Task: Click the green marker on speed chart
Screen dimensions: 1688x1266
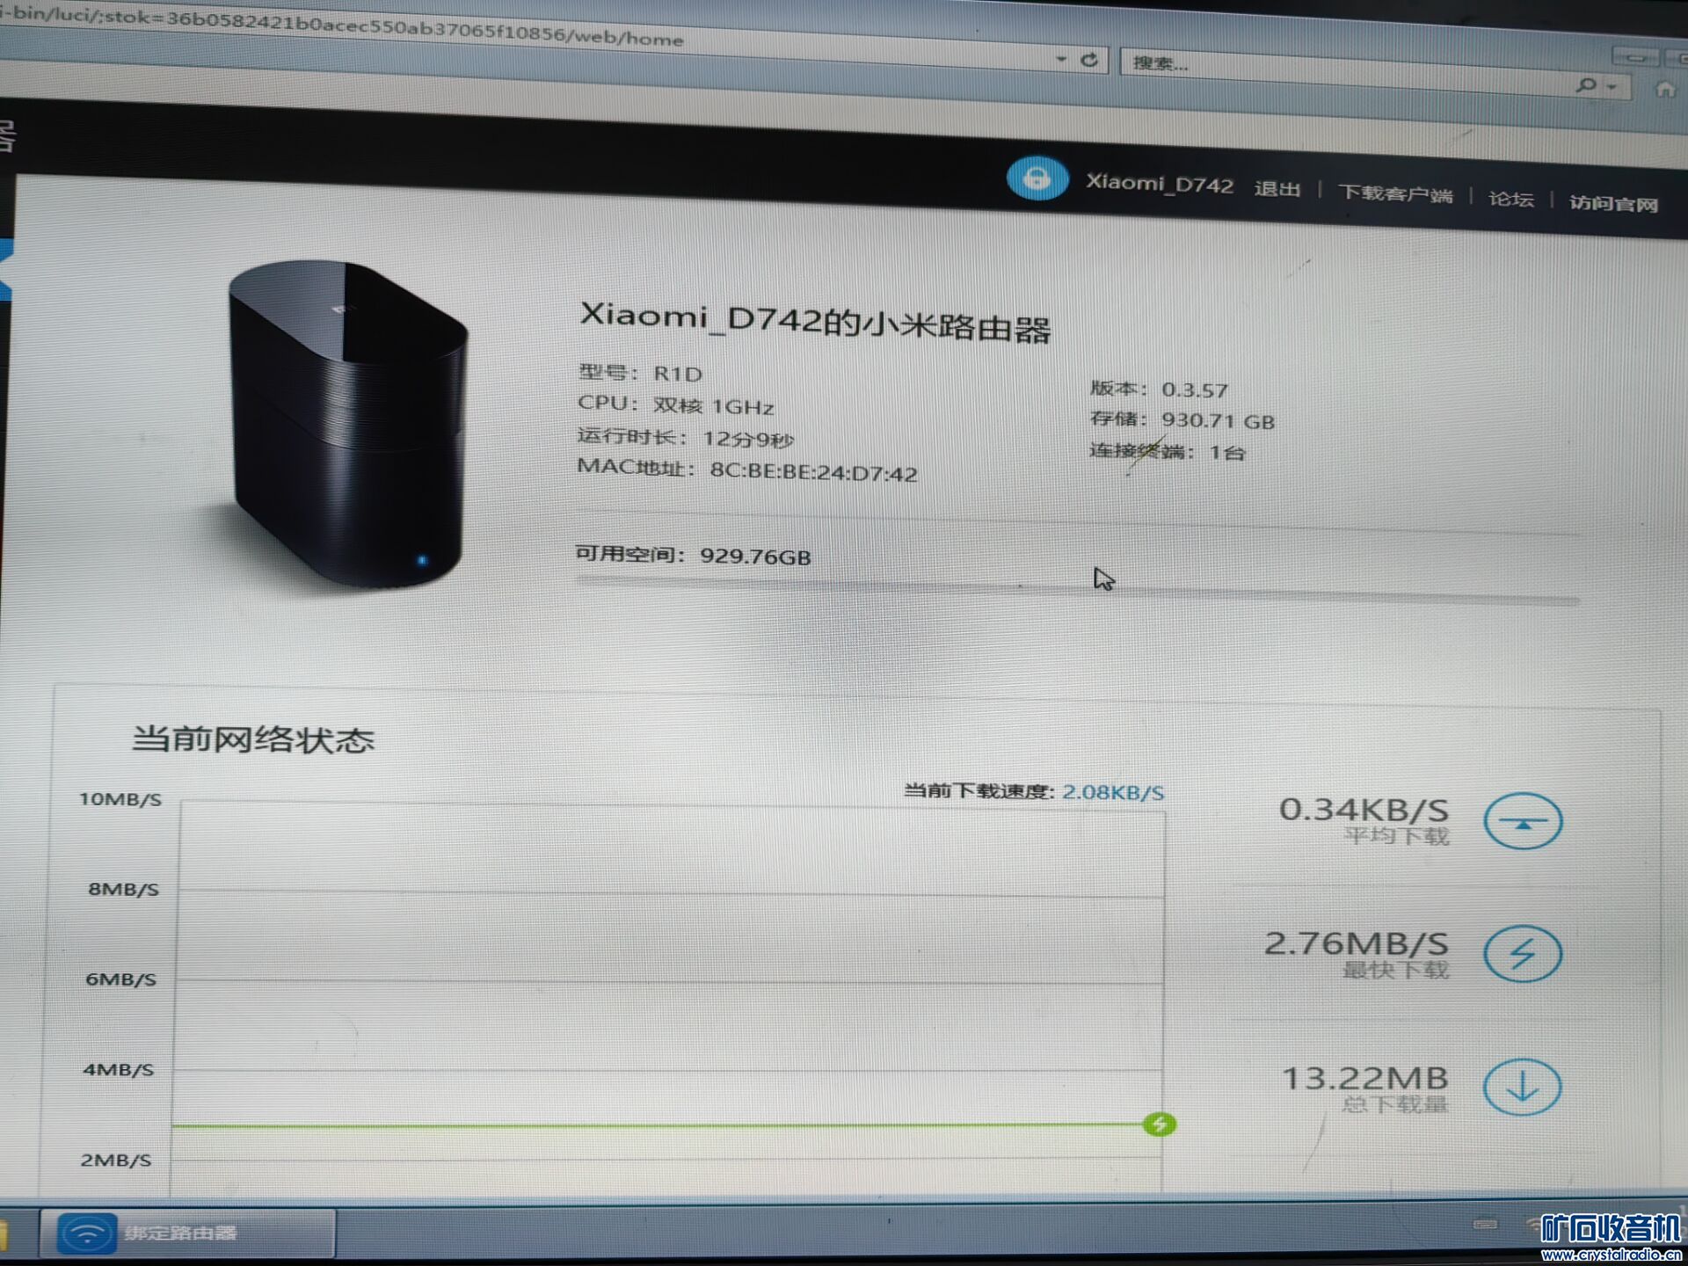Action: [x=1159, y=1124]
